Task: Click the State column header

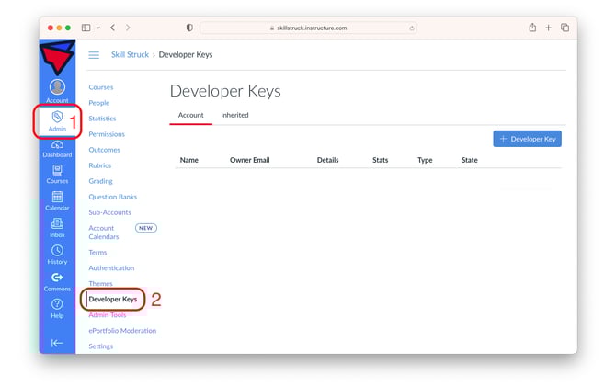Action: point(470,160)
